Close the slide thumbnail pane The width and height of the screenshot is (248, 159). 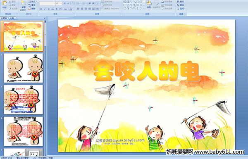click(45, 18)
